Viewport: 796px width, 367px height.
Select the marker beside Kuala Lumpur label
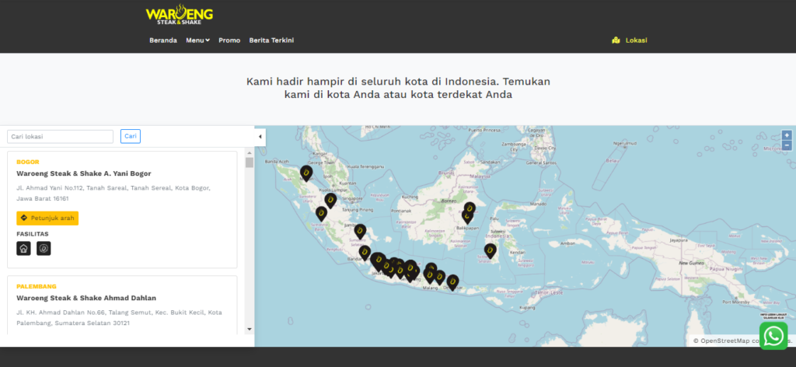click(x=330, y=201)
